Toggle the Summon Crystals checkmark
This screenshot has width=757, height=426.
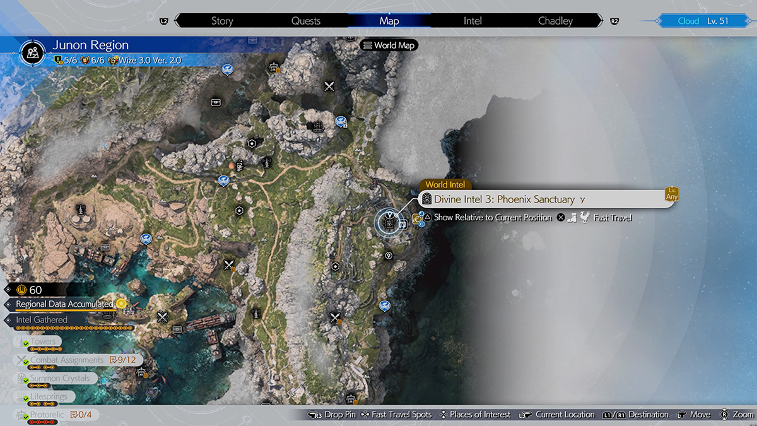coord(26,380)
